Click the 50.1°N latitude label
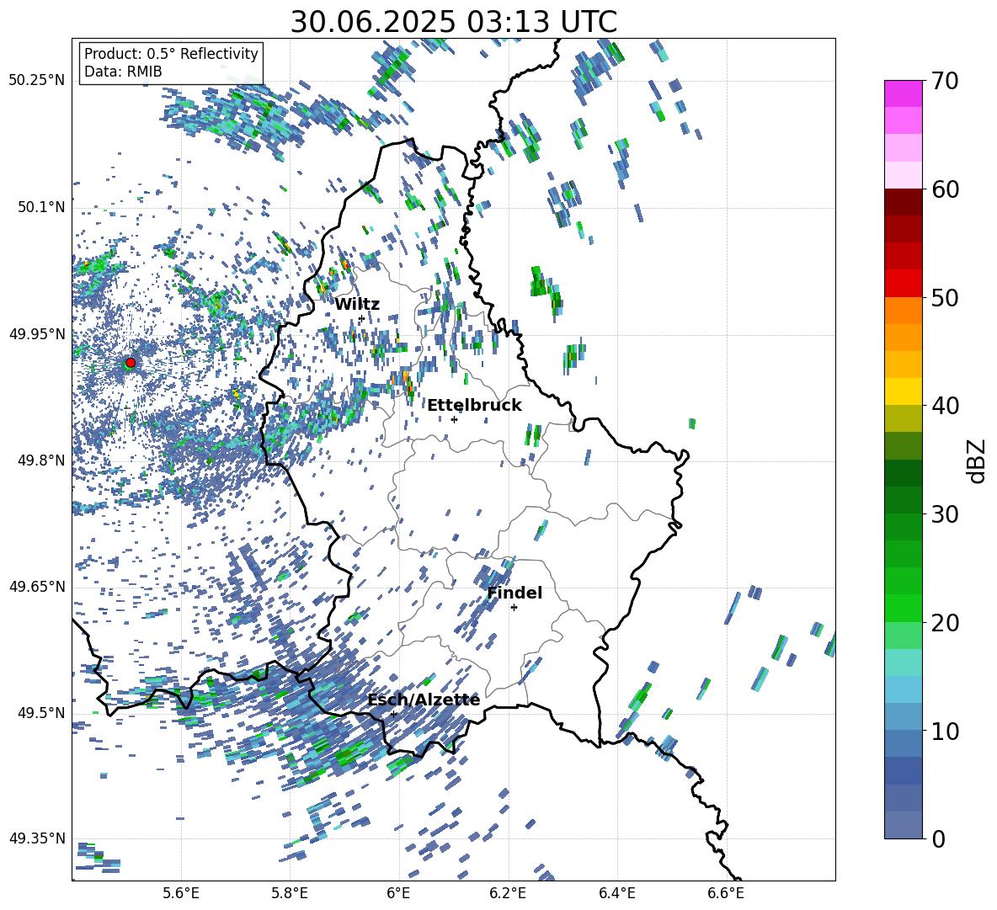The image size is (997, 910). click(41, 207)
